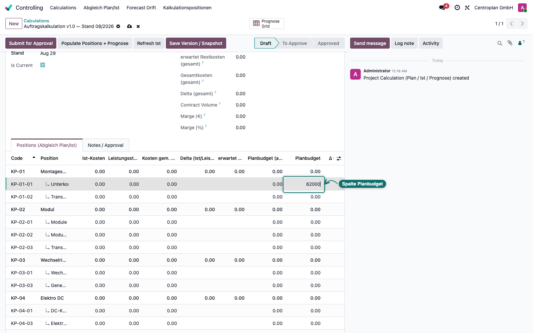Screen dimensions: 533x333
Task: Click the cloud save icon
Action: pyautogui.click(x=130, y=26)
